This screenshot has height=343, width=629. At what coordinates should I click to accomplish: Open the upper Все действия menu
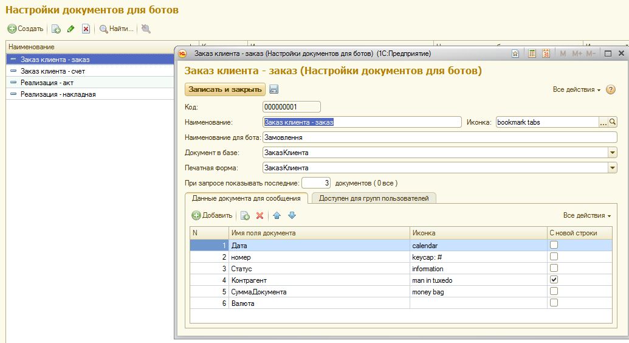tap(577, 89)
